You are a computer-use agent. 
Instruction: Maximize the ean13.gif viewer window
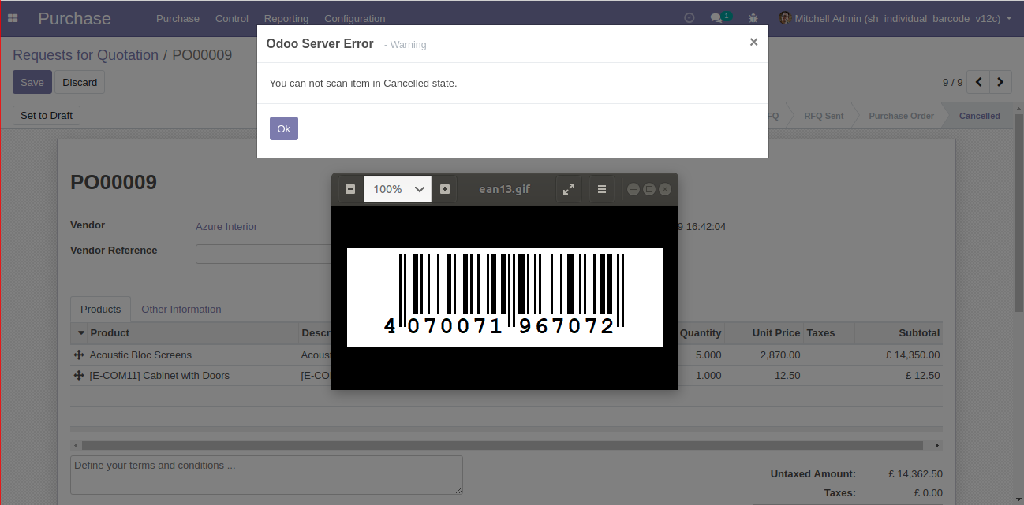pos(649,189)
